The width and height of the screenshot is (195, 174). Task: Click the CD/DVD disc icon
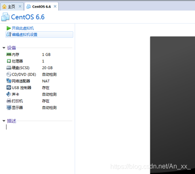pyautogui.click(x=9, y=74)
